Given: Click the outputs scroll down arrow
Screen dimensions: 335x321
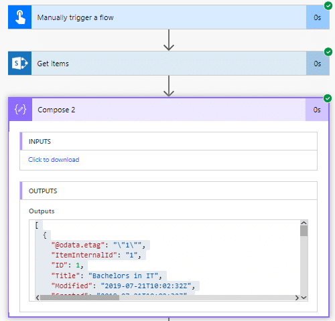Looking at the screenshot, I should click(304, 298).
